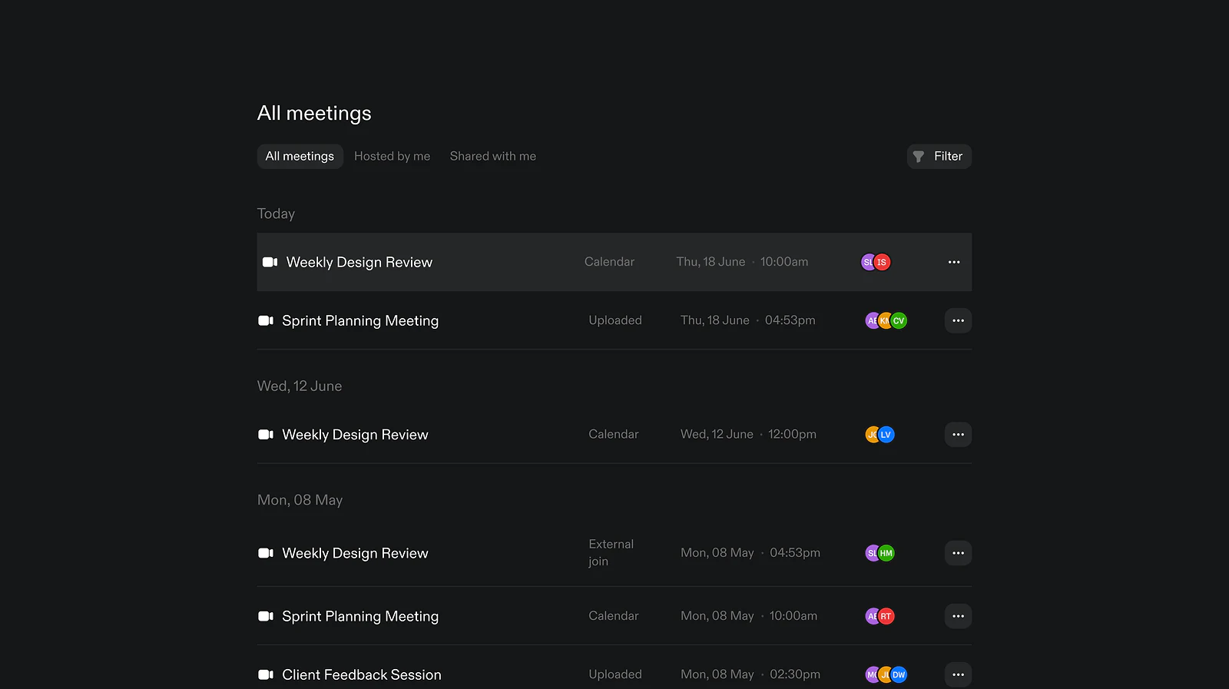This screenshot has width=1229, height=689.
Task: Click the 12:00pm time in the Wed row
Action: pyautogui.click(x=792, y=435)
